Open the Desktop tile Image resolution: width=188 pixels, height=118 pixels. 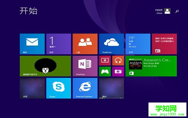pos(32,88)
